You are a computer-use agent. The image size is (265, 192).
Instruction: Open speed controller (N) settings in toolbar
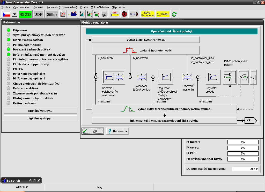tap(90, 14)
